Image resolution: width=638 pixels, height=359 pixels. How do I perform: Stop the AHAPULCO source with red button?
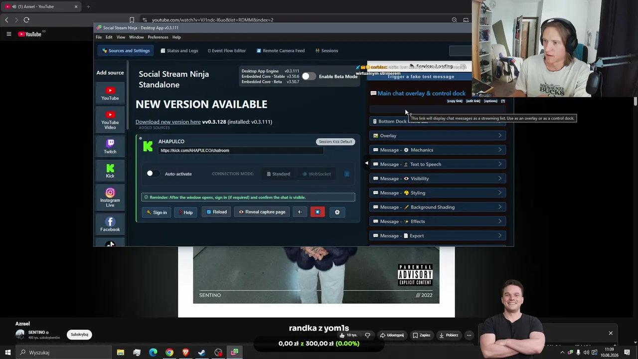click(318, 212)
